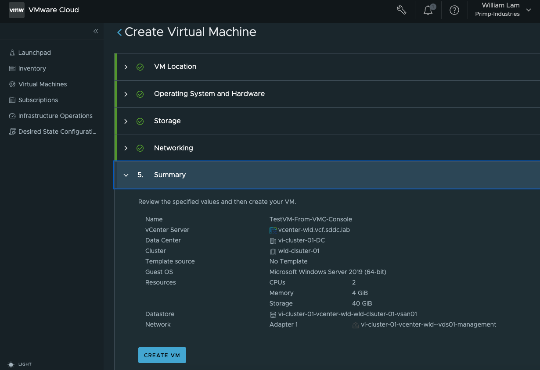Viewport: 540px width, 370px height.
Task: Select Subscriptions in the navigation menu
Action: point(39,100)
